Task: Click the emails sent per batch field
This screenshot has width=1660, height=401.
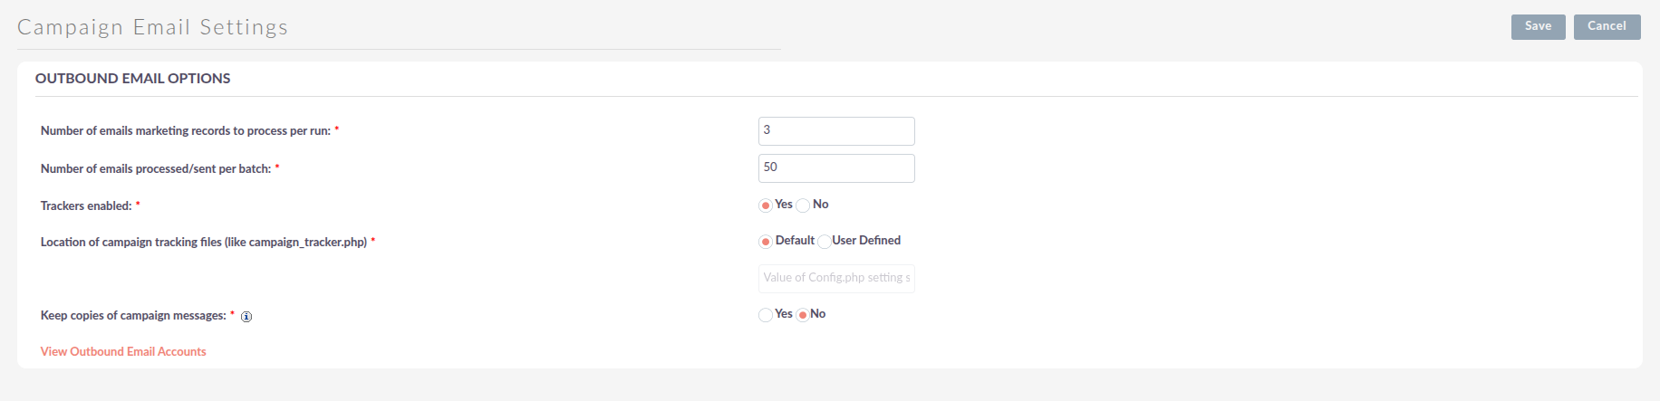Action: coord(835,168)
